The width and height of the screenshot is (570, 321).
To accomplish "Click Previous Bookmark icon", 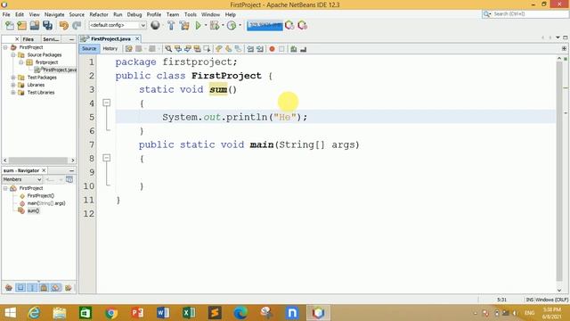I will click(x=219, y=49).
